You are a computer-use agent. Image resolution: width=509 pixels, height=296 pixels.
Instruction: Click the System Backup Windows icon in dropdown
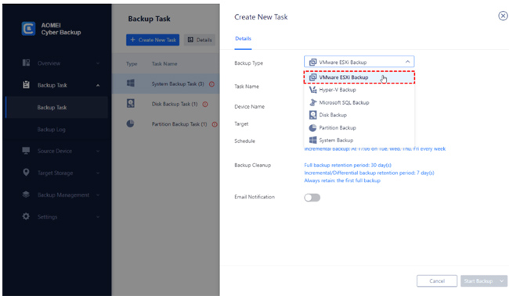click(x=313, y=140)
